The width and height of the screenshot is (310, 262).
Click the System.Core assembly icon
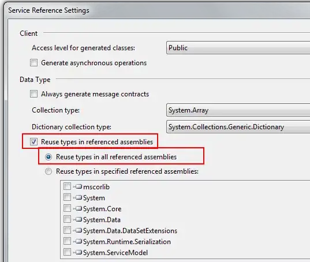pos(79,208)
